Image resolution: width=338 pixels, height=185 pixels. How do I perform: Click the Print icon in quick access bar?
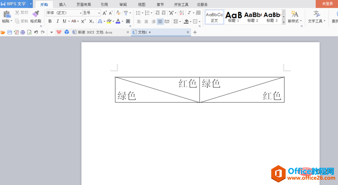[23, 32]
